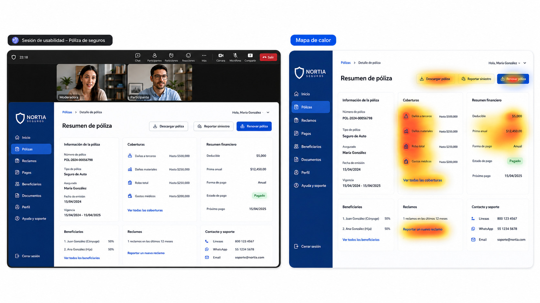This screenshot has width=540, height=303.
Task: Click the Sesión de usabilidad title label
Action: (60, 40)
